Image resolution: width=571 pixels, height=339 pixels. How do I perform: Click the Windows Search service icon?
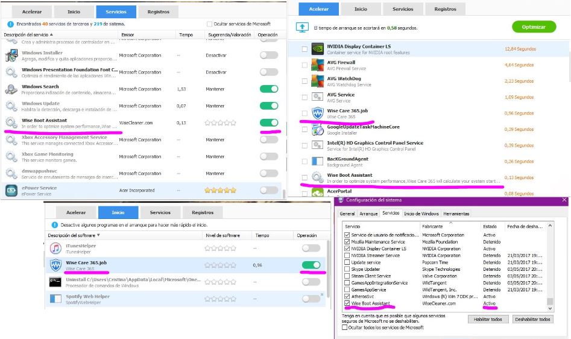[x=11, y=89]
